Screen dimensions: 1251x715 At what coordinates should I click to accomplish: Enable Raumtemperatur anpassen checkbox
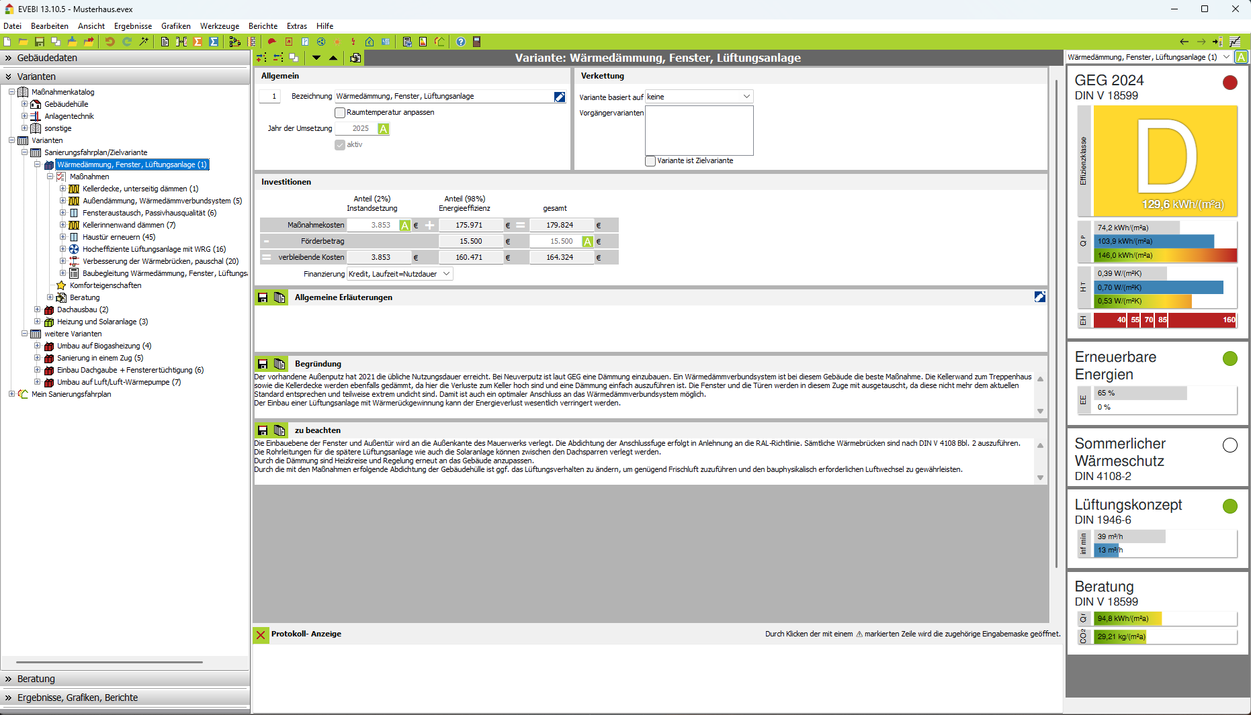click(340, 113)
